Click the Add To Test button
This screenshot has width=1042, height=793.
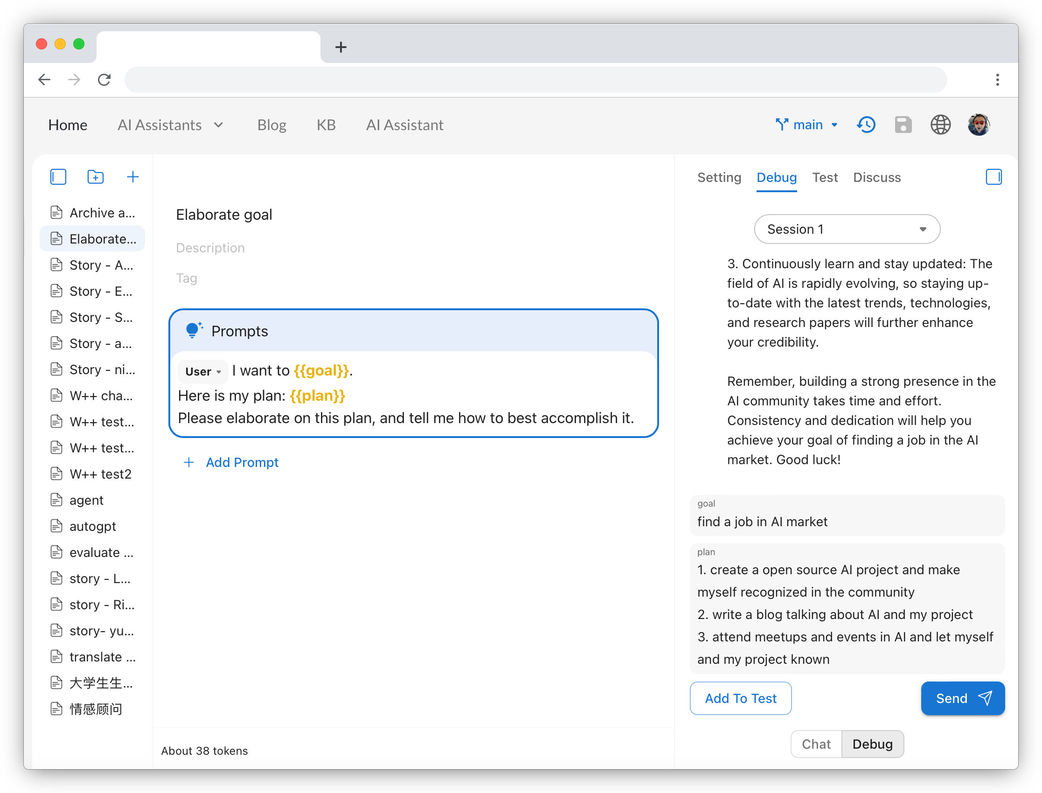point(740,698)
